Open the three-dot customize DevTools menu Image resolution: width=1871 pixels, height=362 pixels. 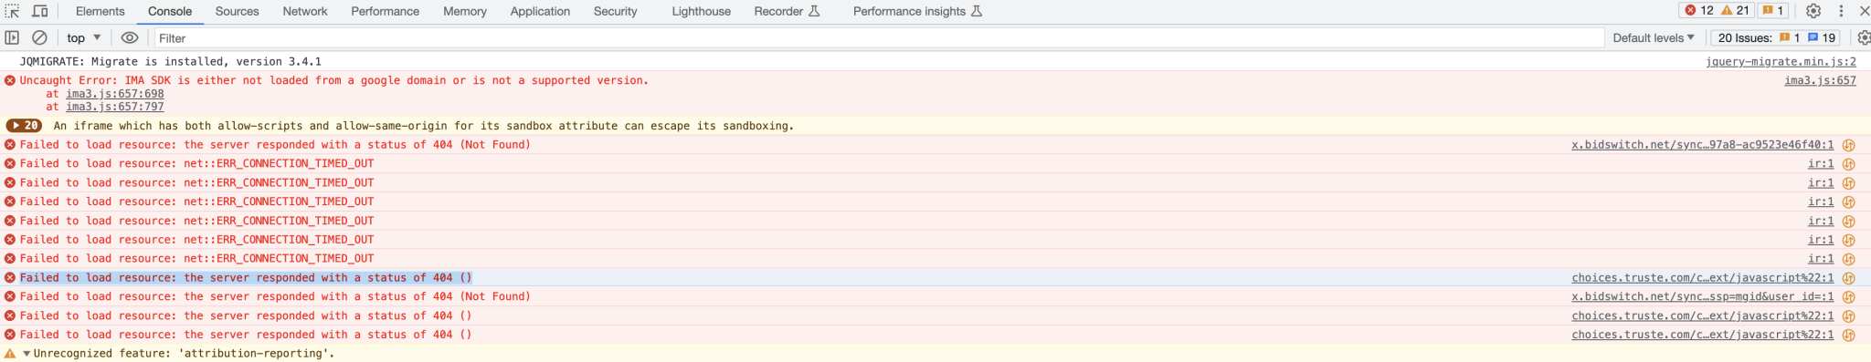click(1841, 11)
